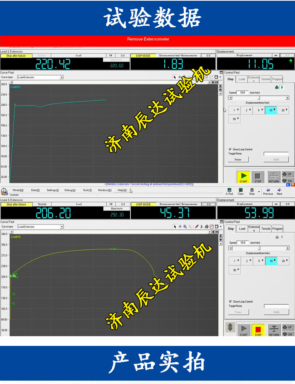Select highlighted 10 mm/min preset in lower window
295x384 pixels.
[x=271, y=261]
